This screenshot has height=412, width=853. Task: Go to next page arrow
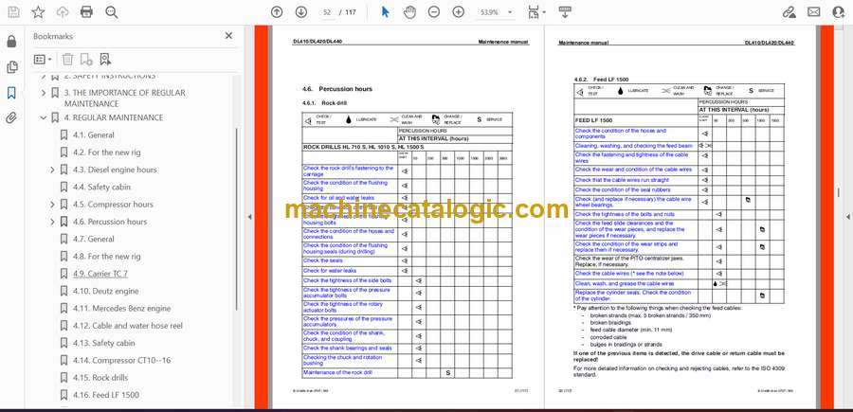click(x=300, y=12)
